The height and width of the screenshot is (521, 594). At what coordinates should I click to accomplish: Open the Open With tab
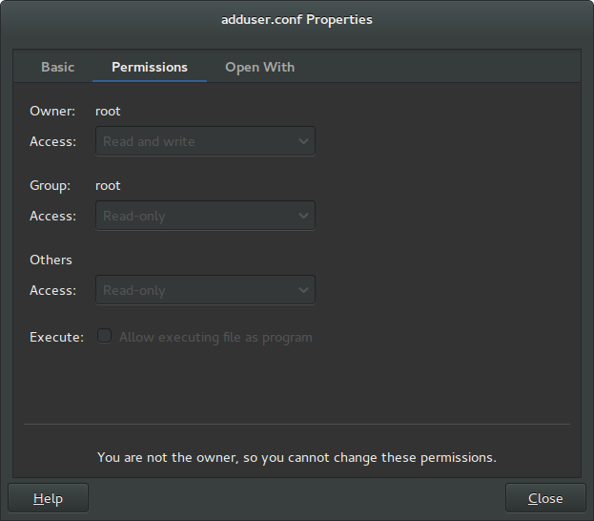(260, 67)
